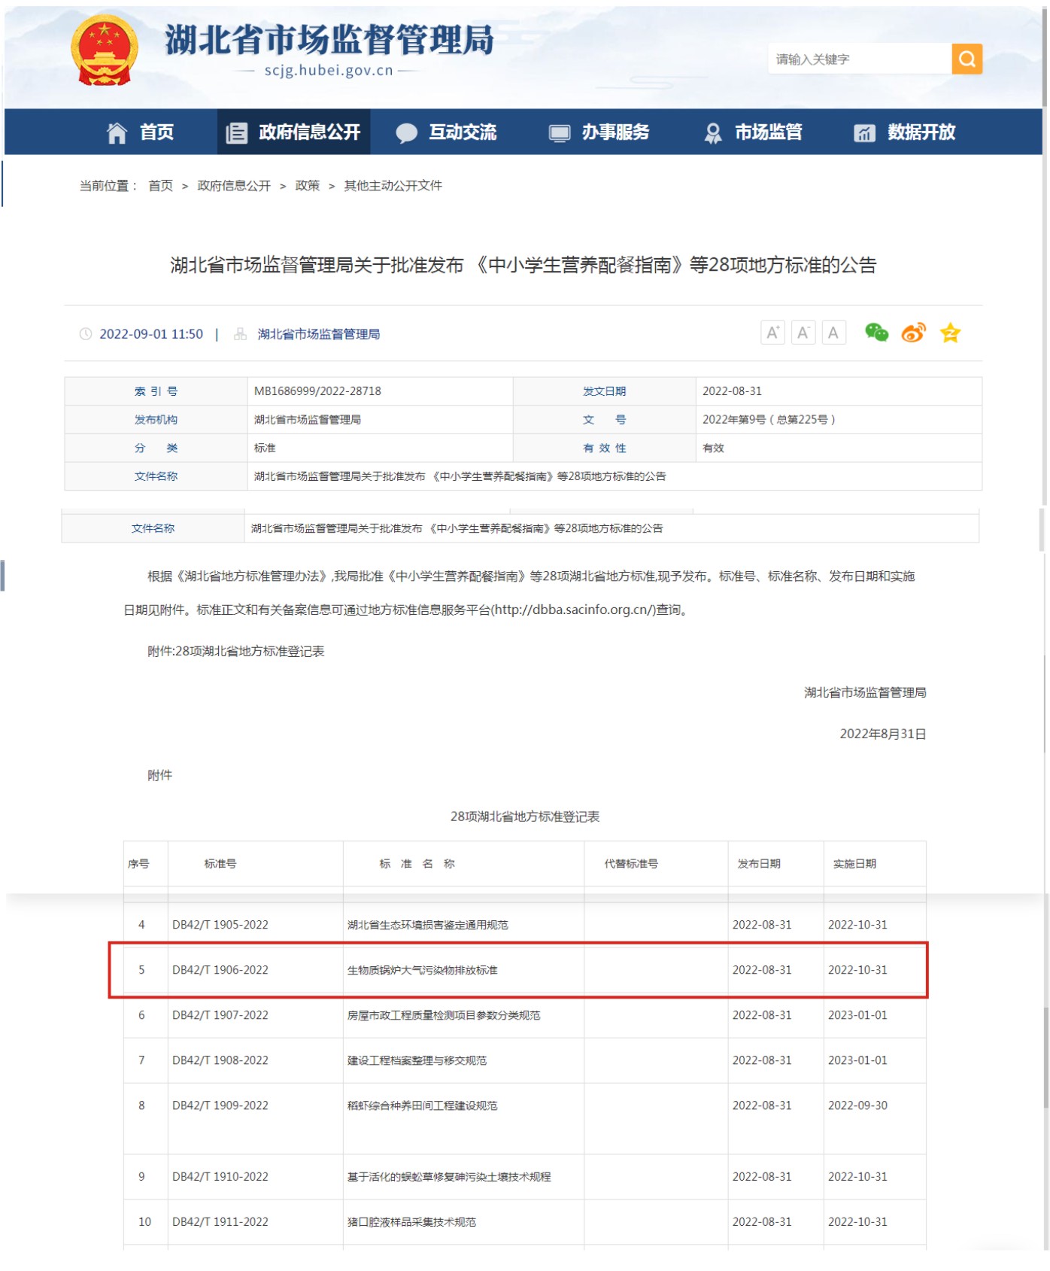Go to 互动交流 in the navigation bar
Viewport: 1050px width, 1271px height.
pyautogui.click(x=447, y=132)
